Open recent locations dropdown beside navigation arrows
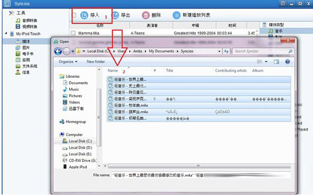Viewport: 313px width, 195px height. pyautogui.click(x=73, y=51)
